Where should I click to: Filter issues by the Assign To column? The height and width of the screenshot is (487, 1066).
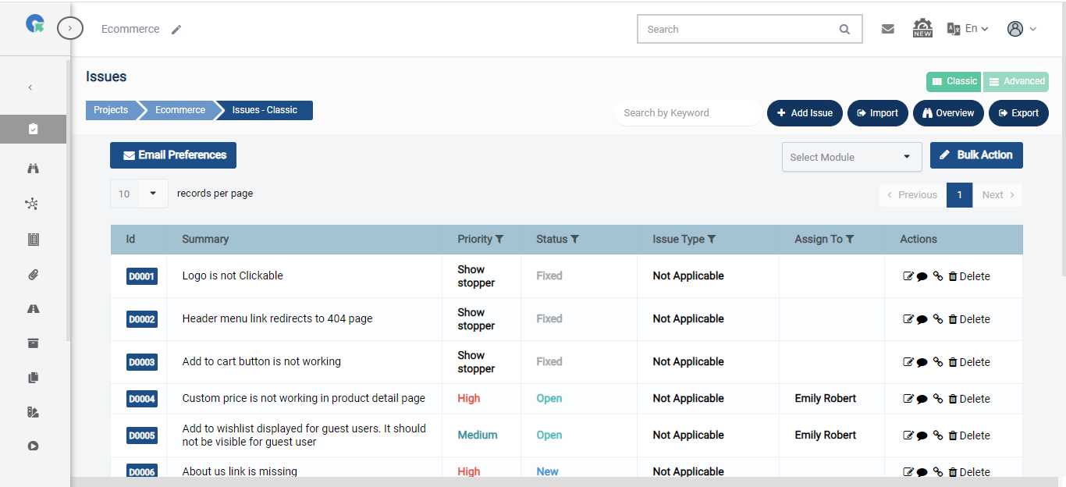pyautogui.click(x=850, y=240)
